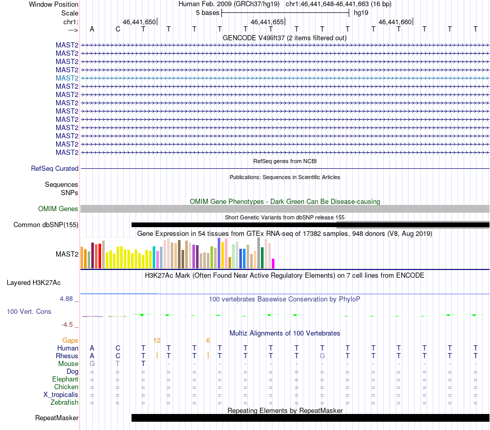Click the Chicken species label
Screen dimensions: 490x430
tap(66, 387)
